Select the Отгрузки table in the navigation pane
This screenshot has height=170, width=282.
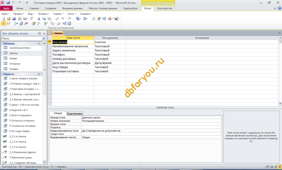15,64
